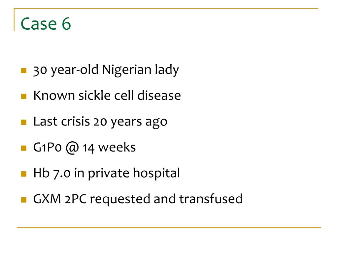Click the bullet marker for 'G1P0 @ 14 weeks'
This screenshot has width=338, height=253.
(24, 148)
